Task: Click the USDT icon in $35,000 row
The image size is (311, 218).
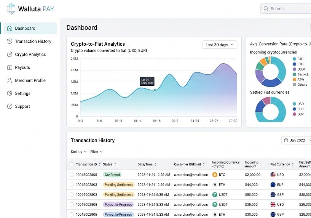Action: 215,204
